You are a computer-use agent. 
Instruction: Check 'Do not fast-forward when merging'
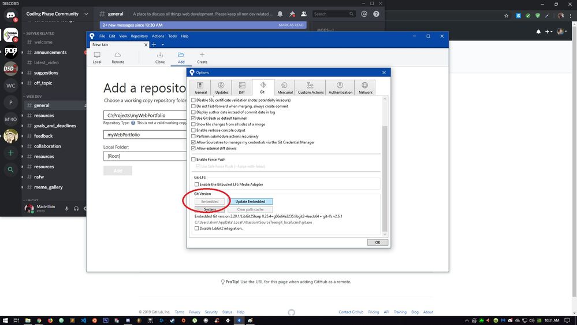point(193,106)
